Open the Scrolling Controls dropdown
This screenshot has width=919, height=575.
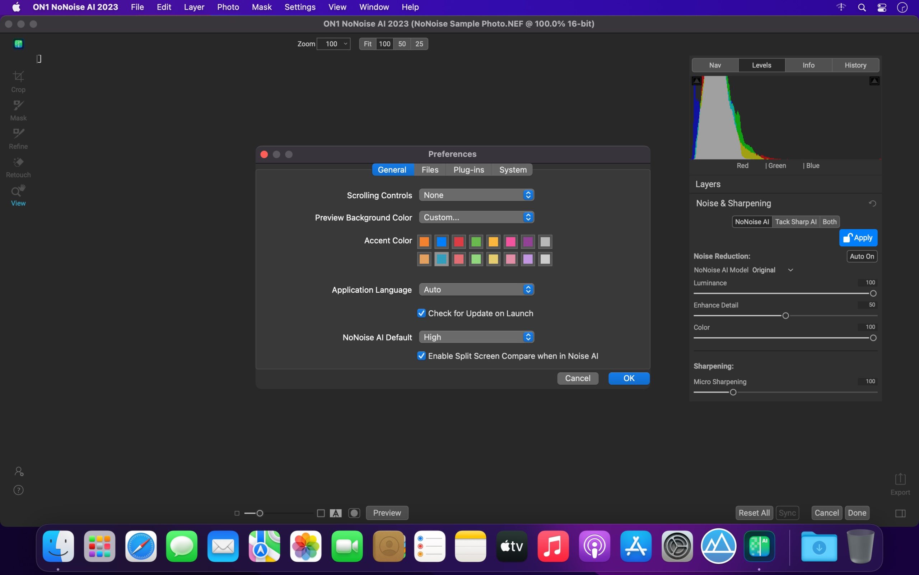click(x=476, y=195)
